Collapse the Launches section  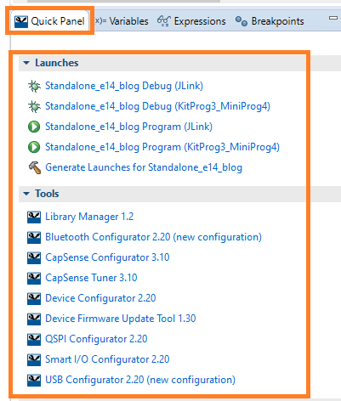[26, 63]
